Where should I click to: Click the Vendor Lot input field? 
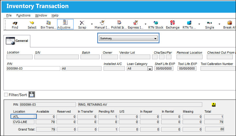click(135, 57)
